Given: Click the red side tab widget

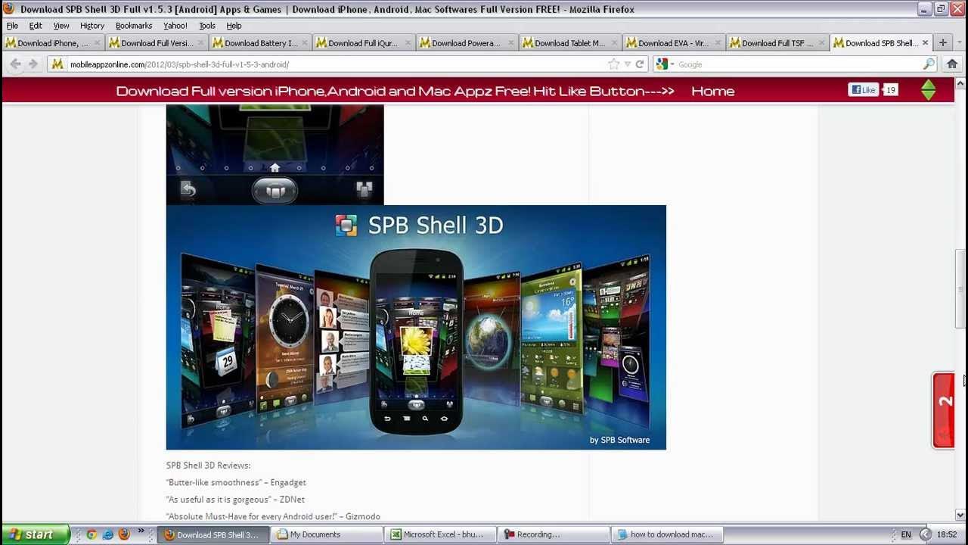Looking at the screenshot, I should tap(943, 410).
